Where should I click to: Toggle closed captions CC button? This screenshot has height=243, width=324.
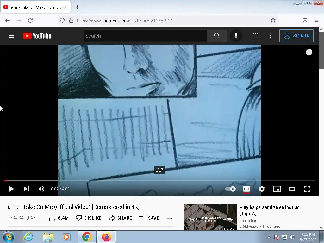[246, 189]
